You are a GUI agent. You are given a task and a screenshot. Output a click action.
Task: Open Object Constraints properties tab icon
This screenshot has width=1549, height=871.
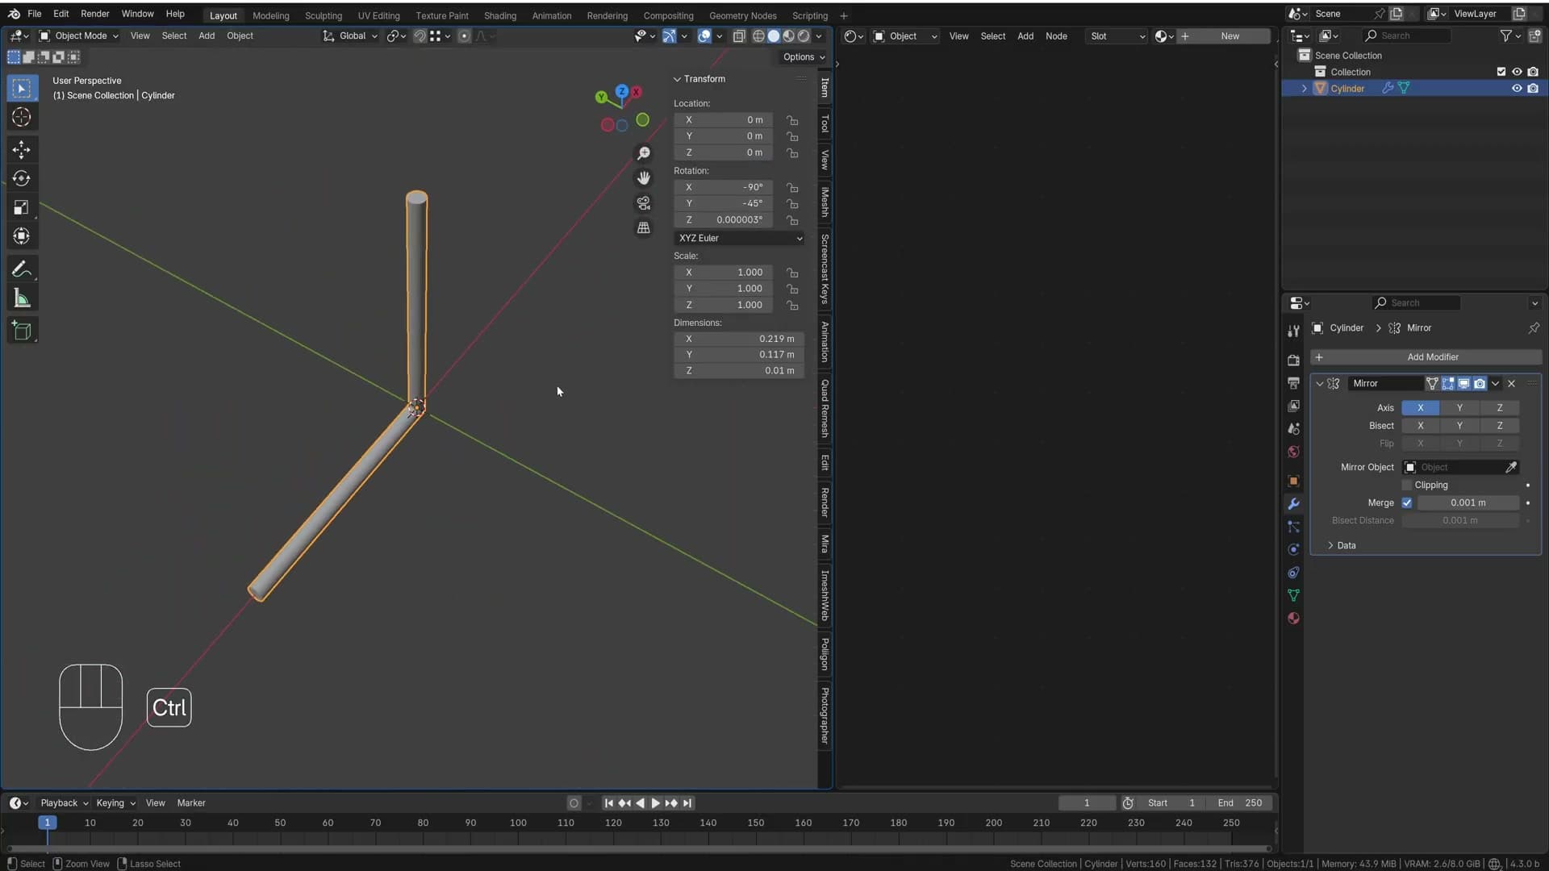1293,573
